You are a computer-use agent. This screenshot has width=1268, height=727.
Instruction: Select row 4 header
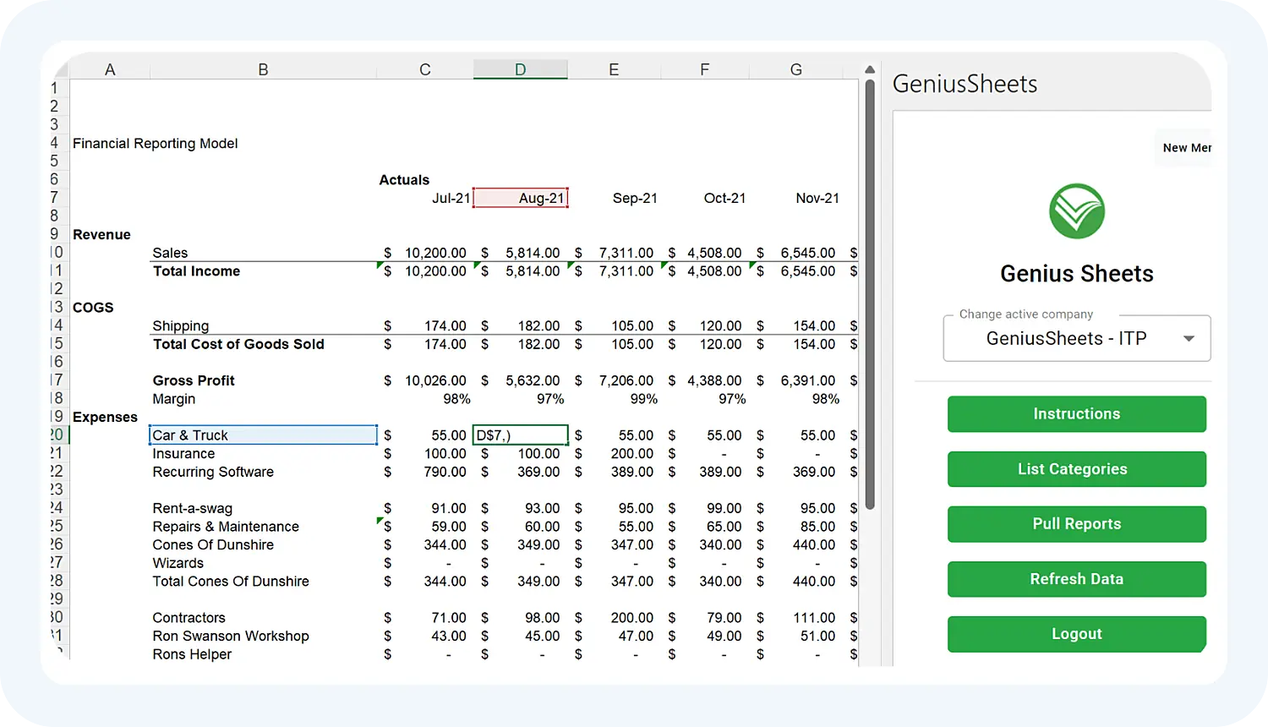[x=55, y=143]
